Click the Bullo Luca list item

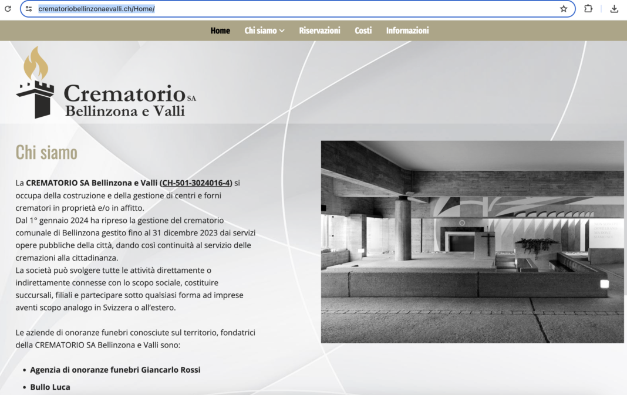[x=50, y=387]
